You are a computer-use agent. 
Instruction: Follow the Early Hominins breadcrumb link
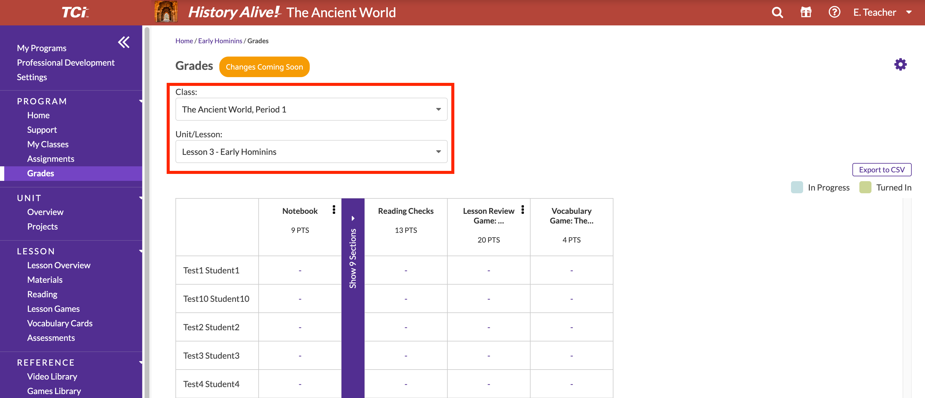[x=220, y=41]
